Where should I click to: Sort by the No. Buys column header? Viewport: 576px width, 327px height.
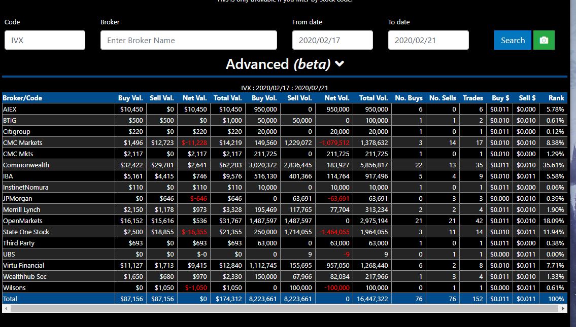(409, 98)
